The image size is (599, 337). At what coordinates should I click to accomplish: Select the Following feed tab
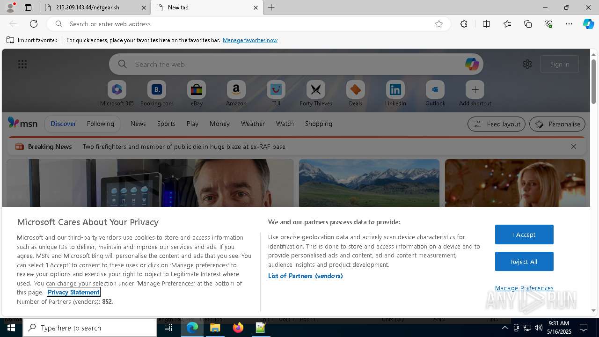point(100,124)
